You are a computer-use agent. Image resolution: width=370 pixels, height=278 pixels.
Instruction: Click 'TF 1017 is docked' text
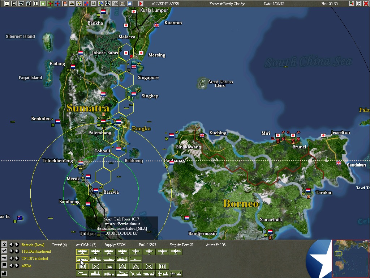click(35, 258)
